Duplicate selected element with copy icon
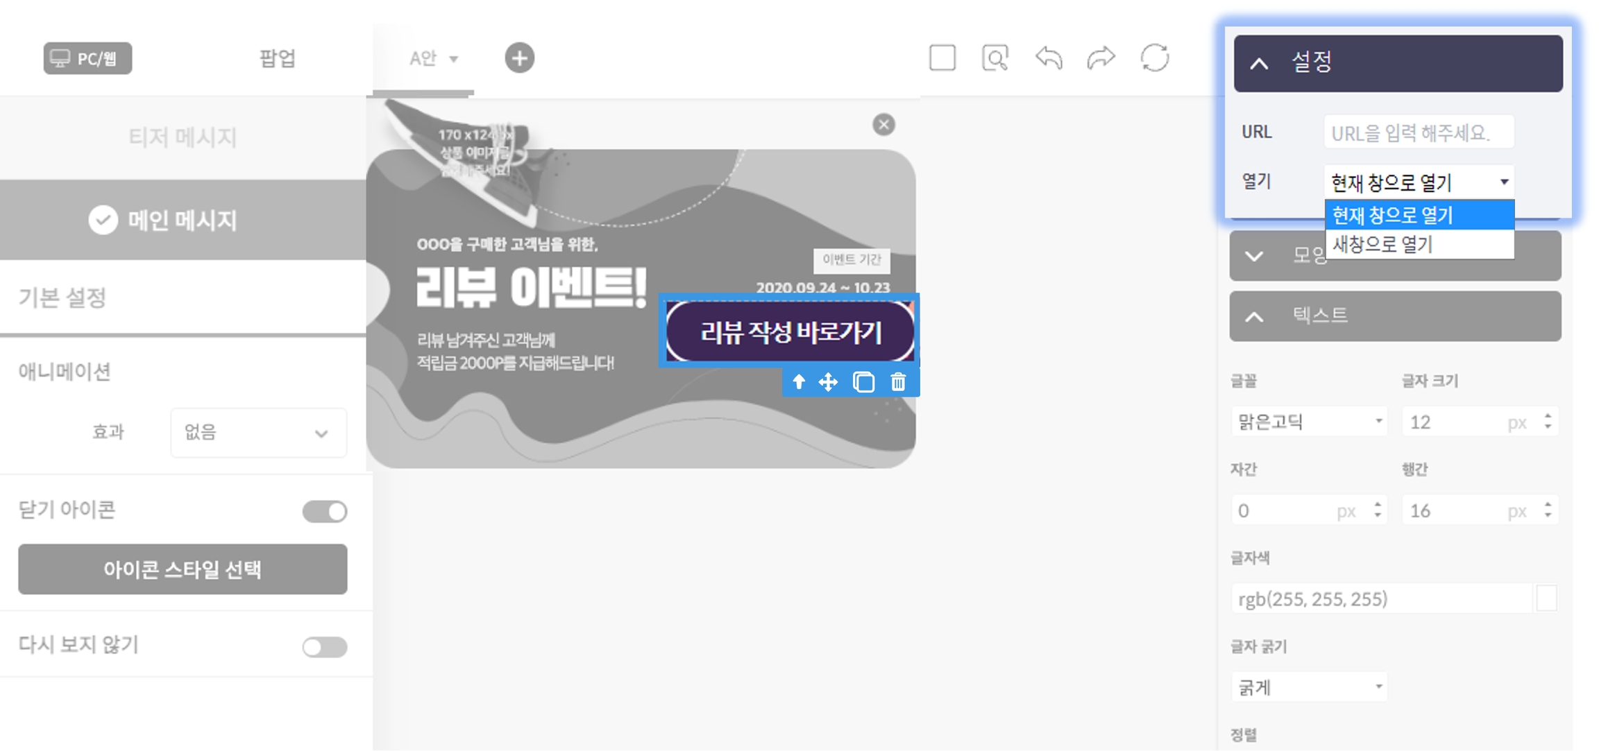This screenshot has width=1599, height=751. (863, 382)
